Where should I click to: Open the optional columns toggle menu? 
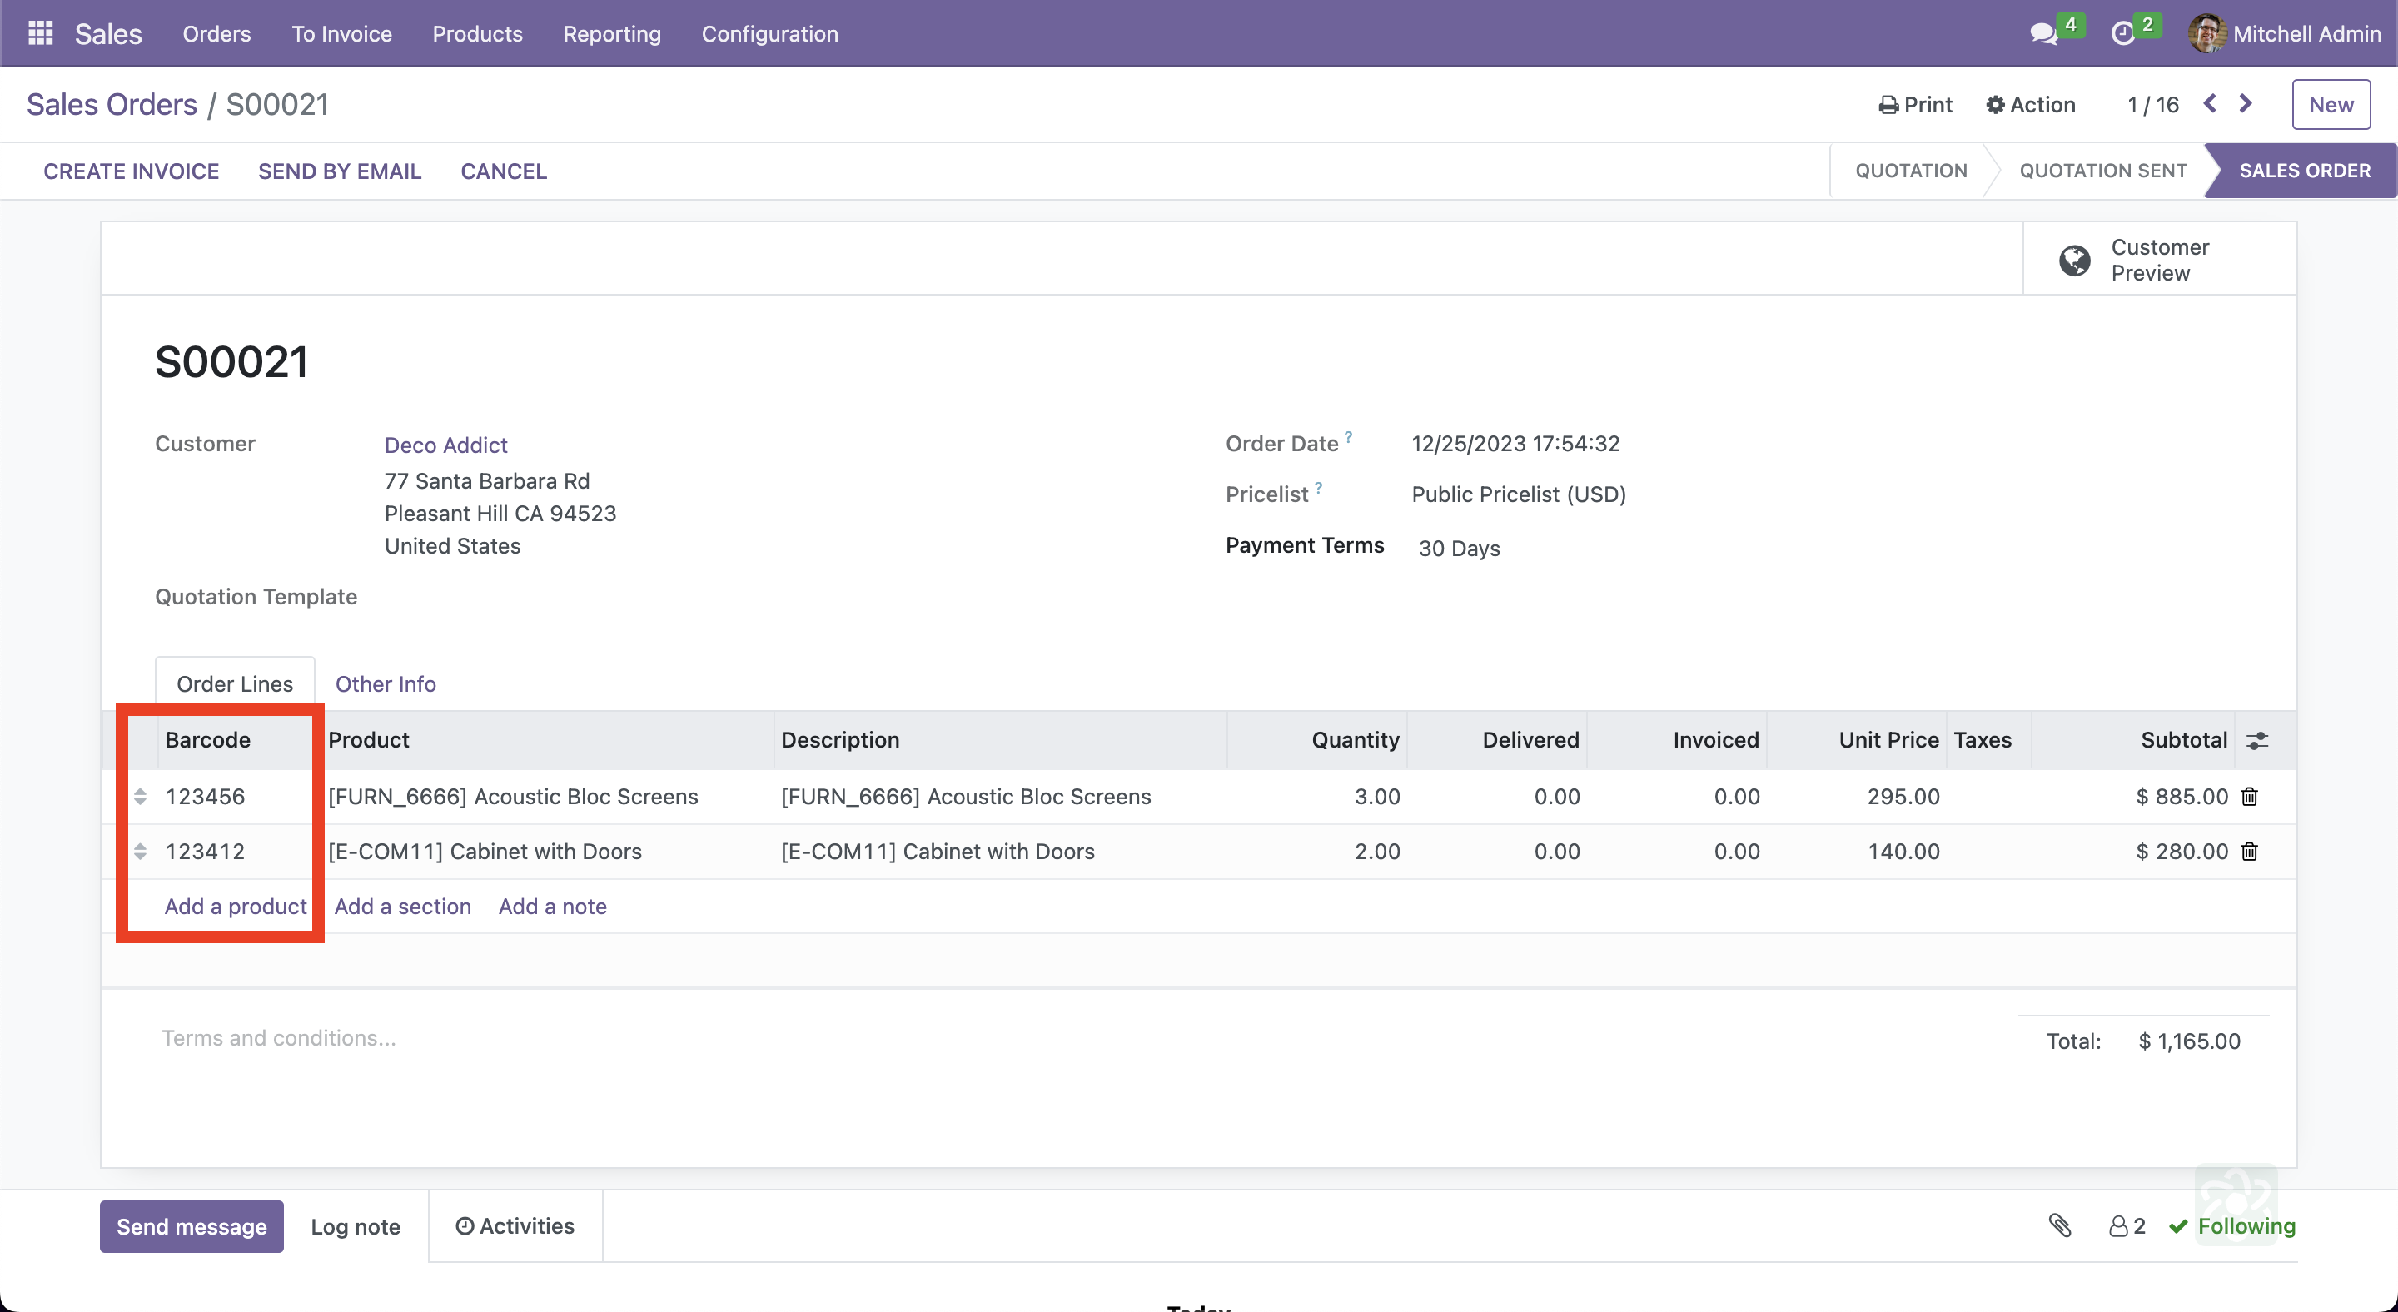(x=2259, y=740)
